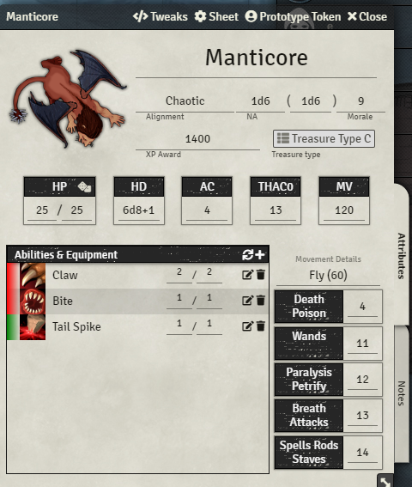The width and height of the screenshot is (412, 487).
Task: Click the Manticore portrait image
Action: [68, 98]
